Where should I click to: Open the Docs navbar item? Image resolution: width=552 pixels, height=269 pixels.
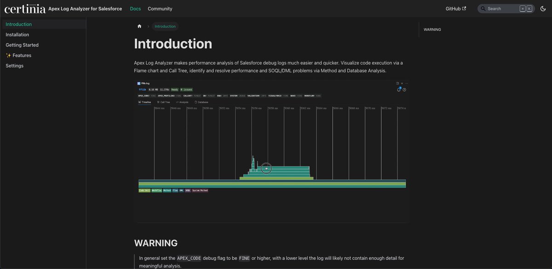click(x=135, y=9)
